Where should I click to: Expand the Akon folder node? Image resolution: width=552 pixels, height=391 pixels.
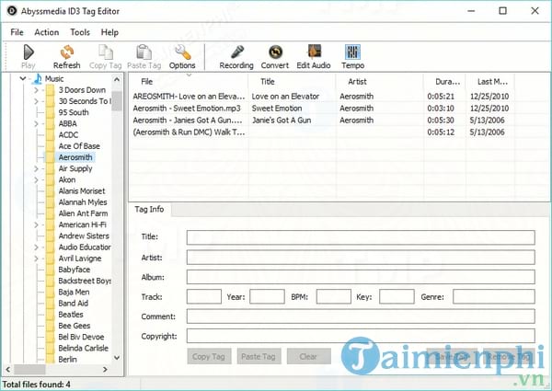click(36, 179)
